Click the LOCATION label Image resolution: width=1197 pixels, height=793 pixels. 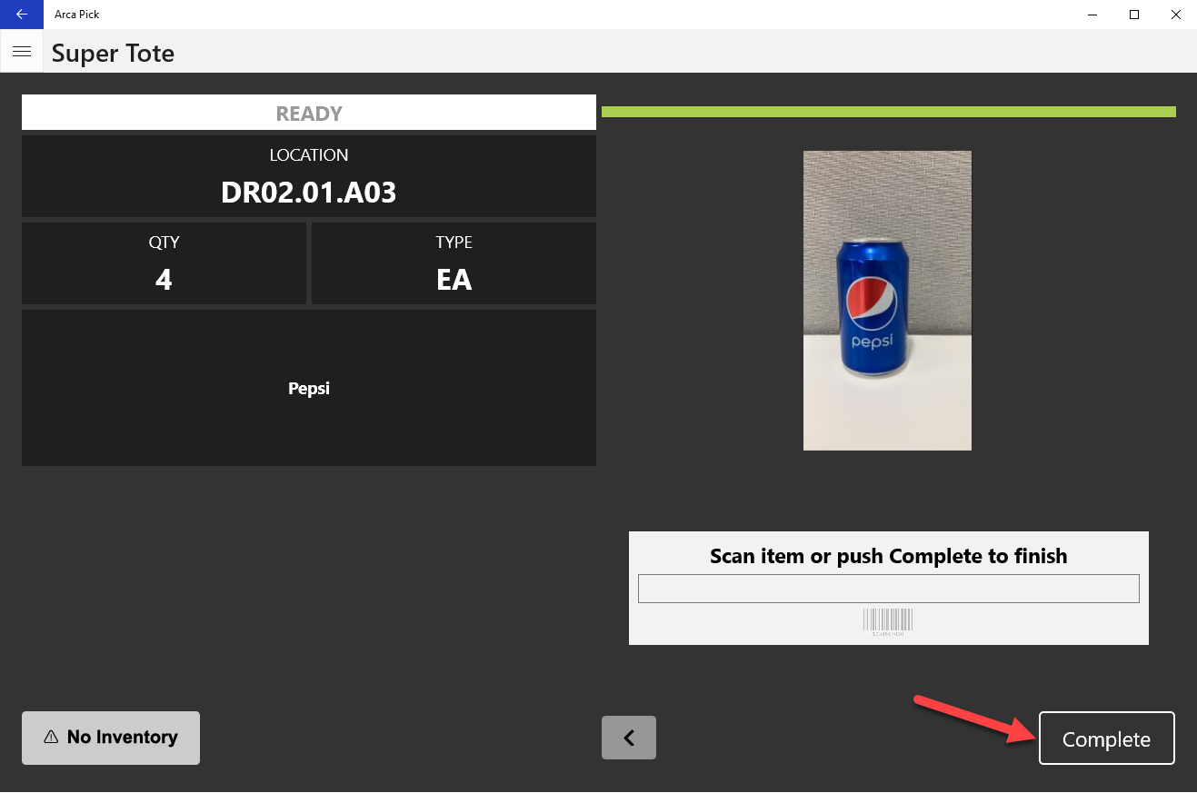click(x=309, y=155)
